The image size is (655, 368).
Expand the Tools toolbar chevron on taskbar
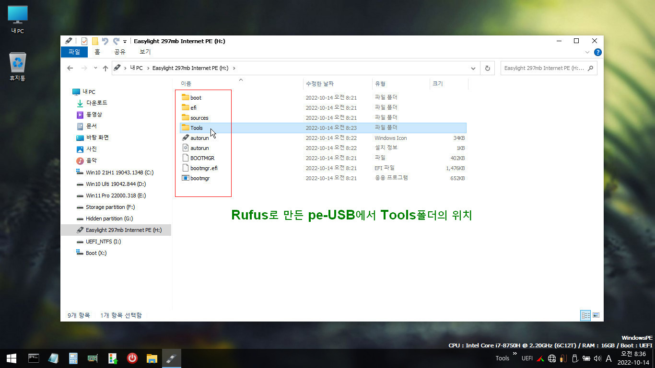(x=515, y=354)
